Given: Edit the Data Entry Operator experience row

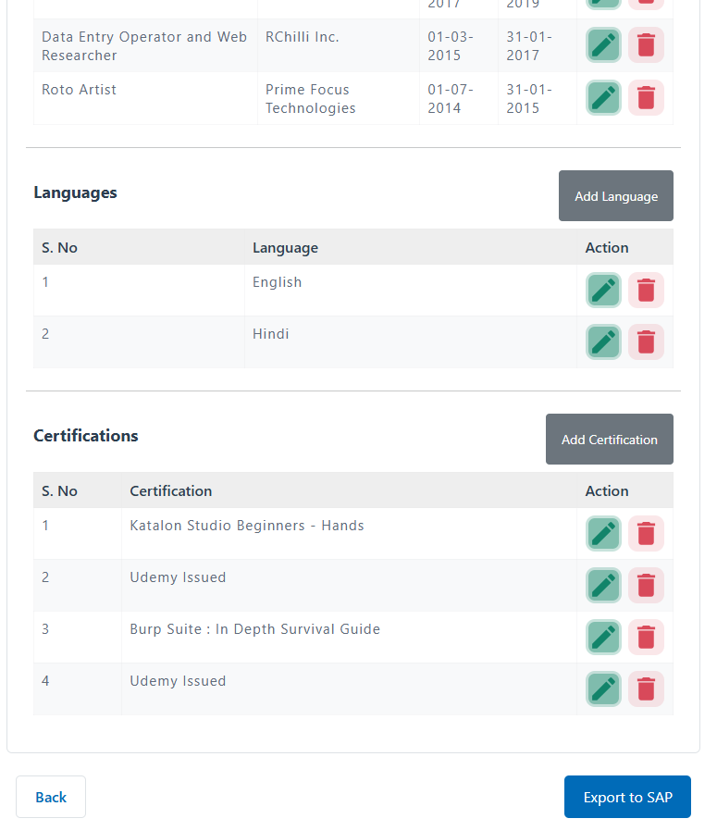Looking at the screenshot, I should pos(603,45).
